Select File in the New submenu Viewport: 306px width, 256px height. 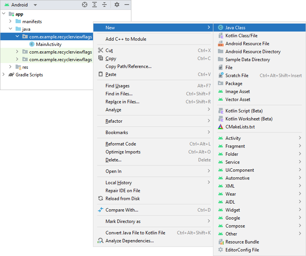[x=260, y=67]
